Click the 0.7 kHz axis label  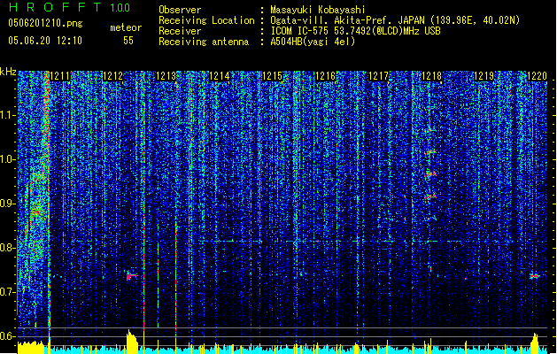pyautogui.click(x=7, y=292)
